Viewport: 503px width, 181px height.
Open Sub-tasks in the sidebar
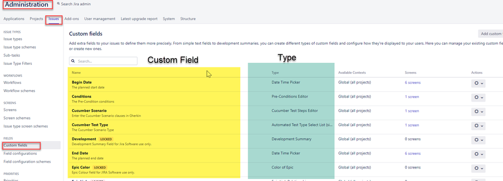click(x=12, y=55)
